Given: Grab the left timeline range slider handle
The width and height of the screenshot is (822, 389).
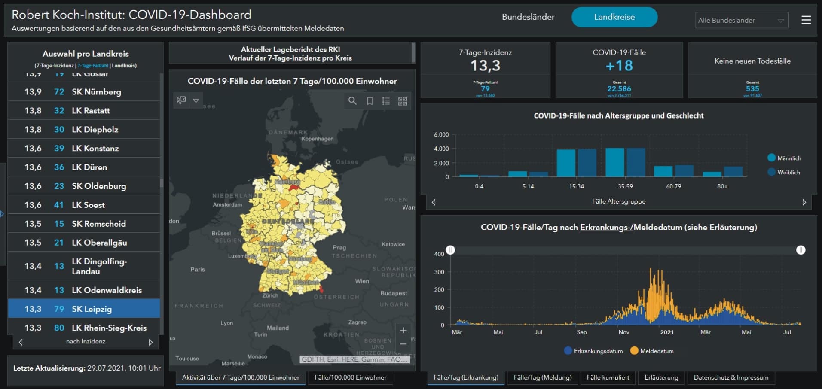Looking at the screenshot, I should coord(450,250).
